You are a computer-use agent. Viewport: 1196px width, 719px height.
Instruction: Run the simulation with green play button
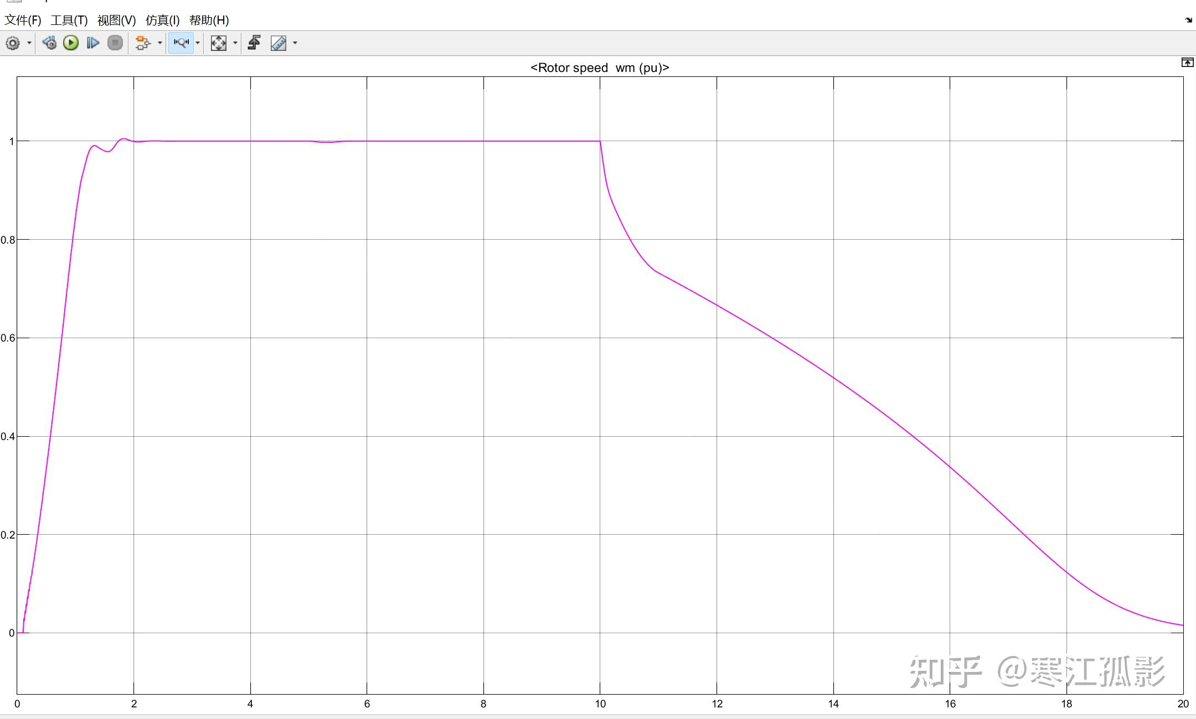[x=71, y=43]
